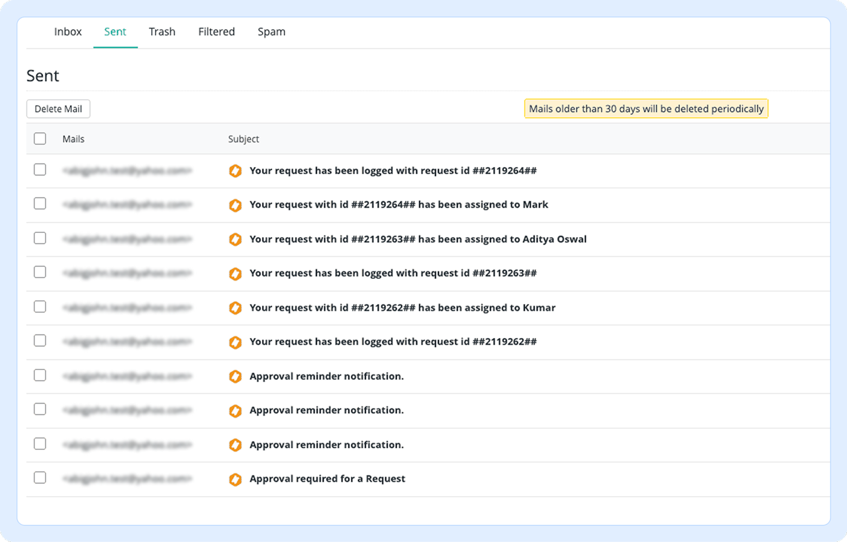Click the hexagon icon beside Approval required for a Request
The height and width of the screenshot is (542, 847).
(235, 478)
